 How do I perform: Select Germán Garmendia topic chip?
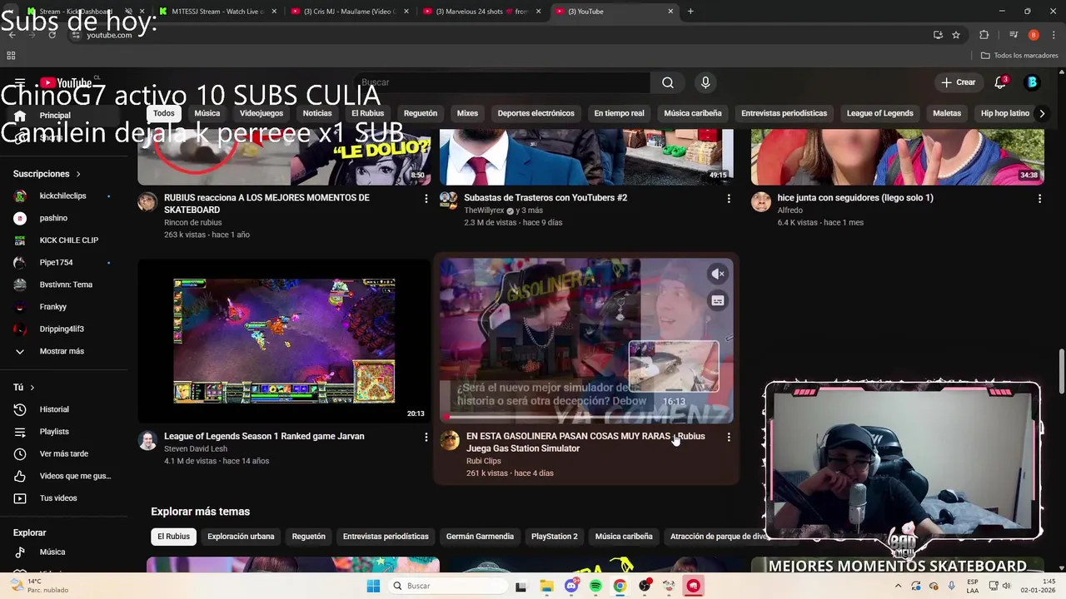[480, 537]
